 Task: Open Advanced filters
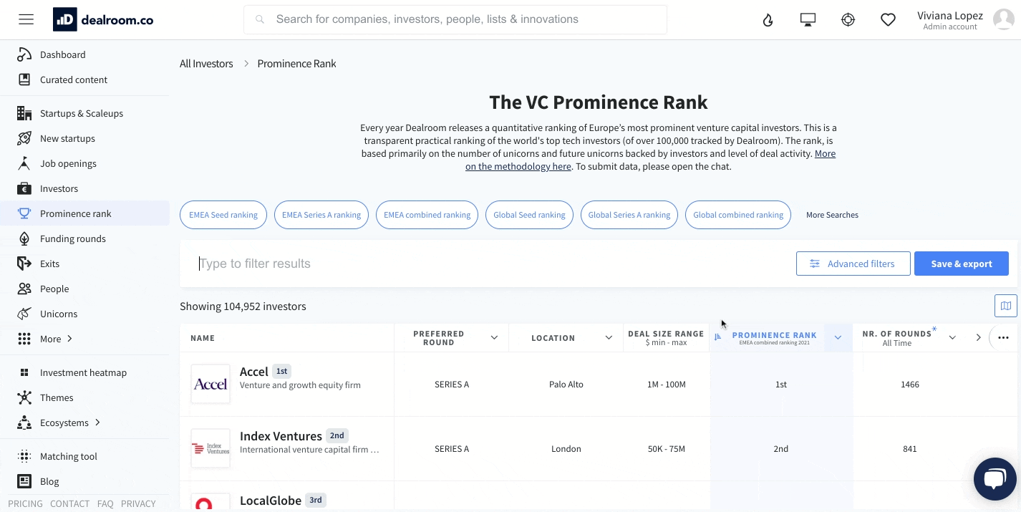coord(853,264)
